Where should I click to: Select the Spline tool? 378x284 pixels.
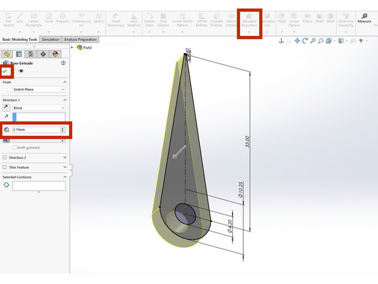pyautogui.click(x=98, y=19)
